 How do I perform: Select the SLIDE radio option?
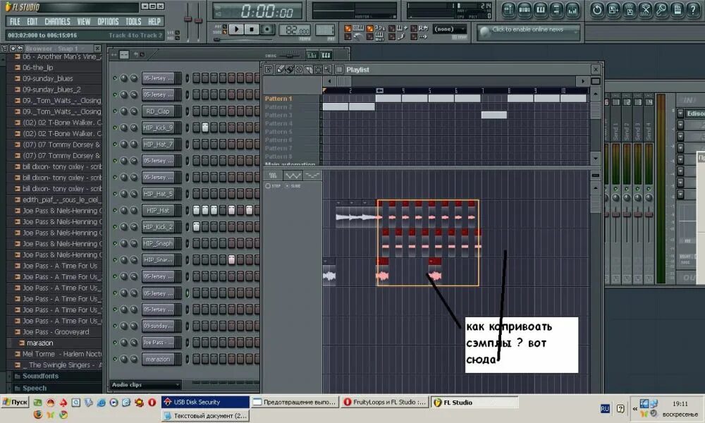tap(288, 185)
